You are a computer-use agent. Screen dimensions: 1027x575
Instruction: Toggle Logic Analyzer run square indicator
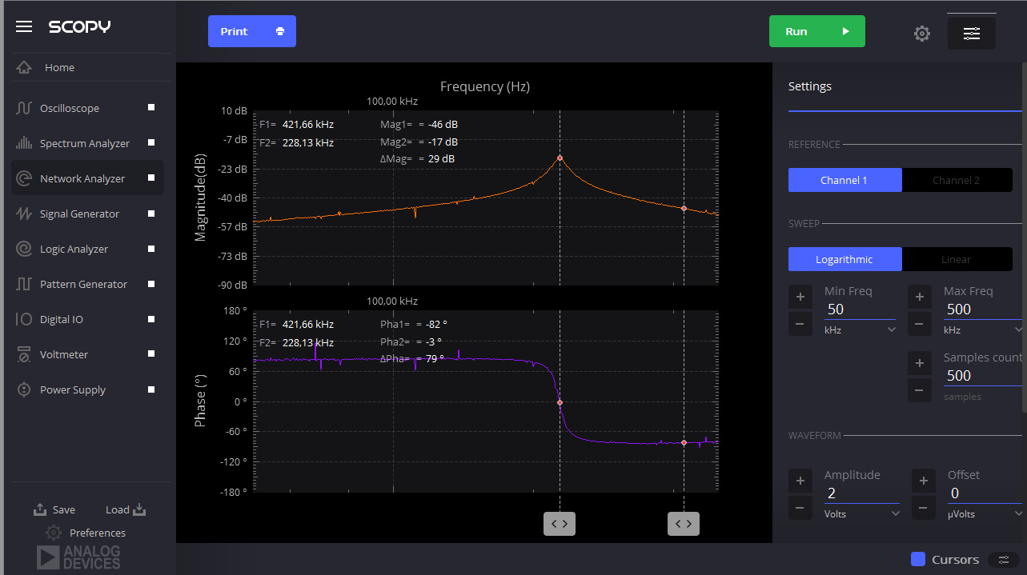click(151, 249)
